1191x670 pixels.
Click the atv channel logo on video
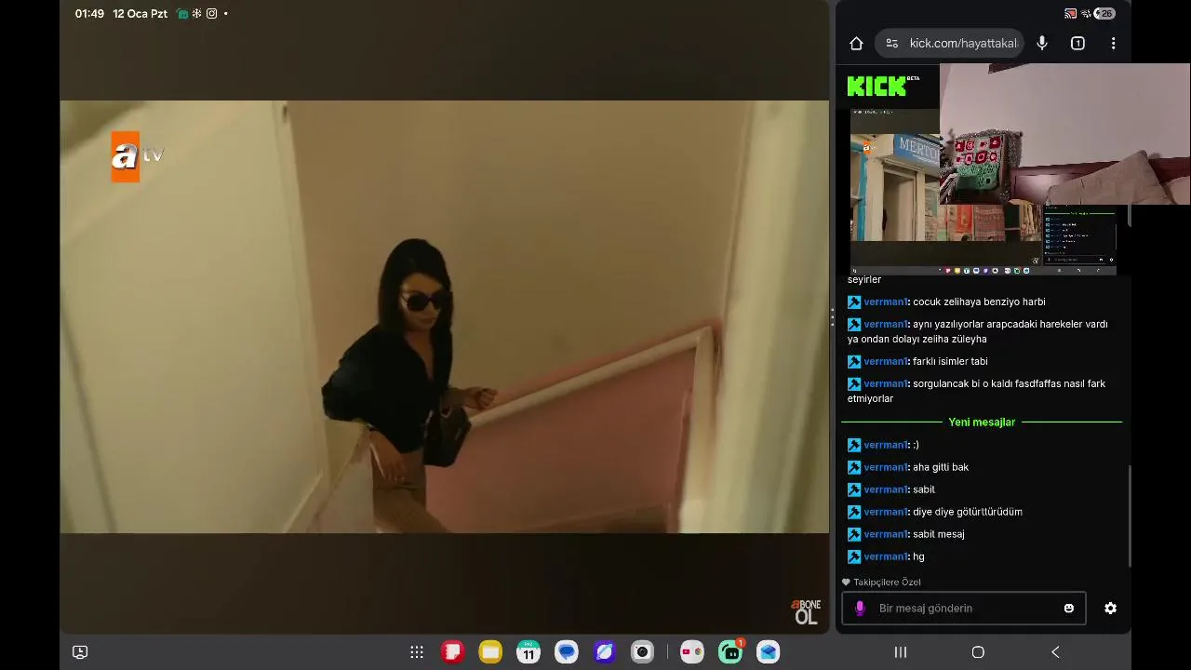click(x=137, y=156)
